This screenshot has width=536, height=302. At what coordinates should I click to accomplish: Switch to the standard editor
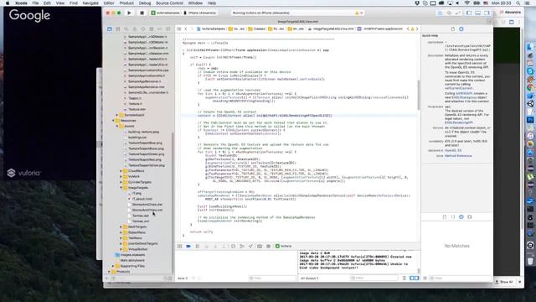click(440, 13)
